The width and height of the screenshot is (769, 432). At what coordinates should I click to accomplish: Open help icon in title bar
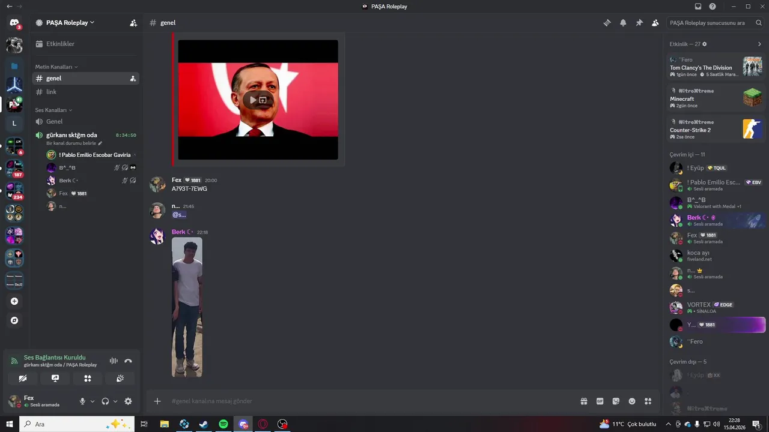(x=713, y=7)
